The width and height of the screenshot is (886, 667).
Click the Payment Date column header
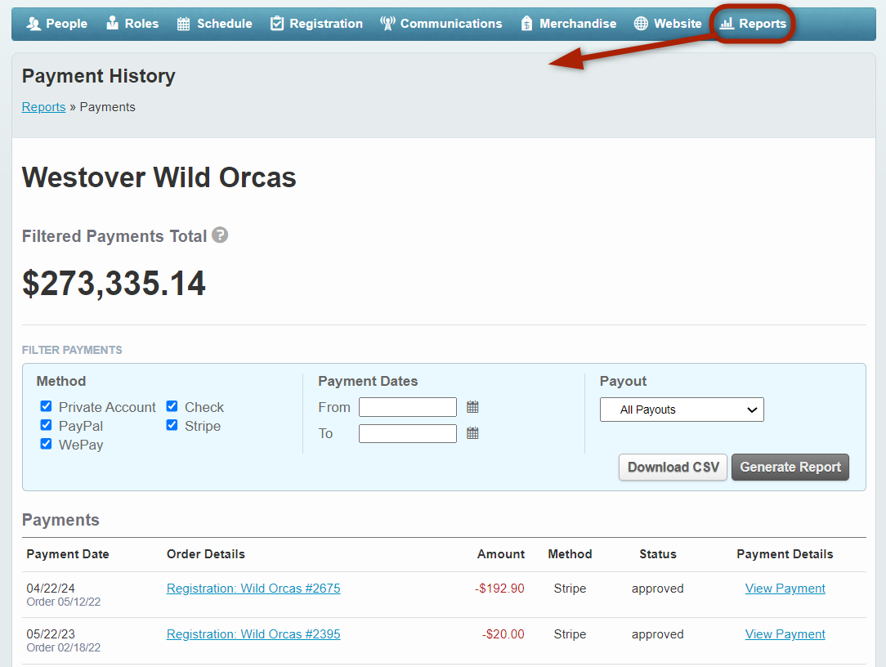pos(68,554)
